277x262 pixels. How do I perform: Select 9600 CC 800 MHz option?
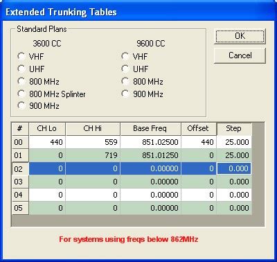pyautogui.click(x=125, y=81)
